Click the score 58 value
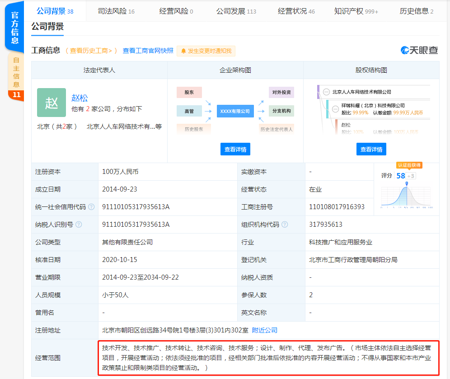The width and height of the screenshot is (450, 379). 401,176
